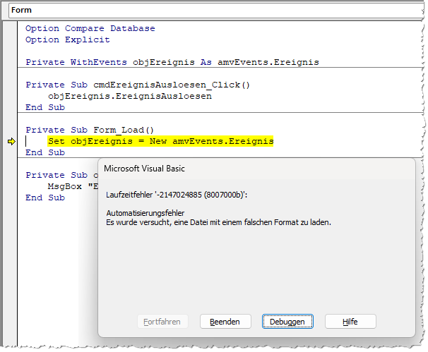The image size is (428, 352).
Task: Click the Debuggen button
Action: click(287, 321)
